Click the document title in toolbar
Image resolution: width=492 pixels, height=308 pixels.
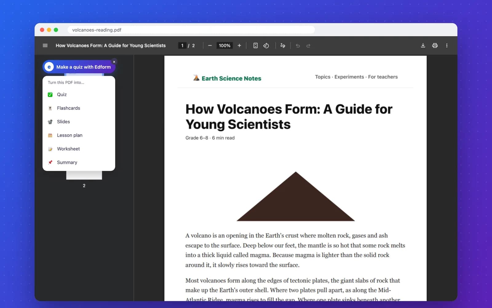[x=111, y=46]
